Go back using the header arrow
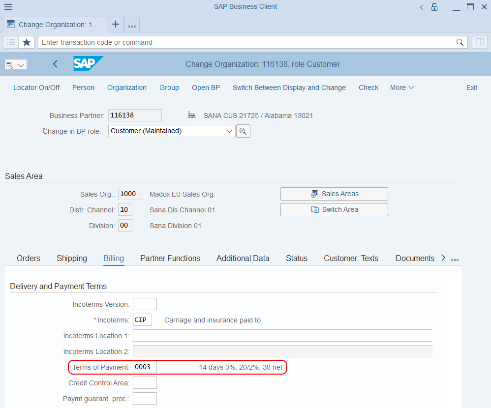Viewport: 491px width, 408px height. [x=55, y=64]
